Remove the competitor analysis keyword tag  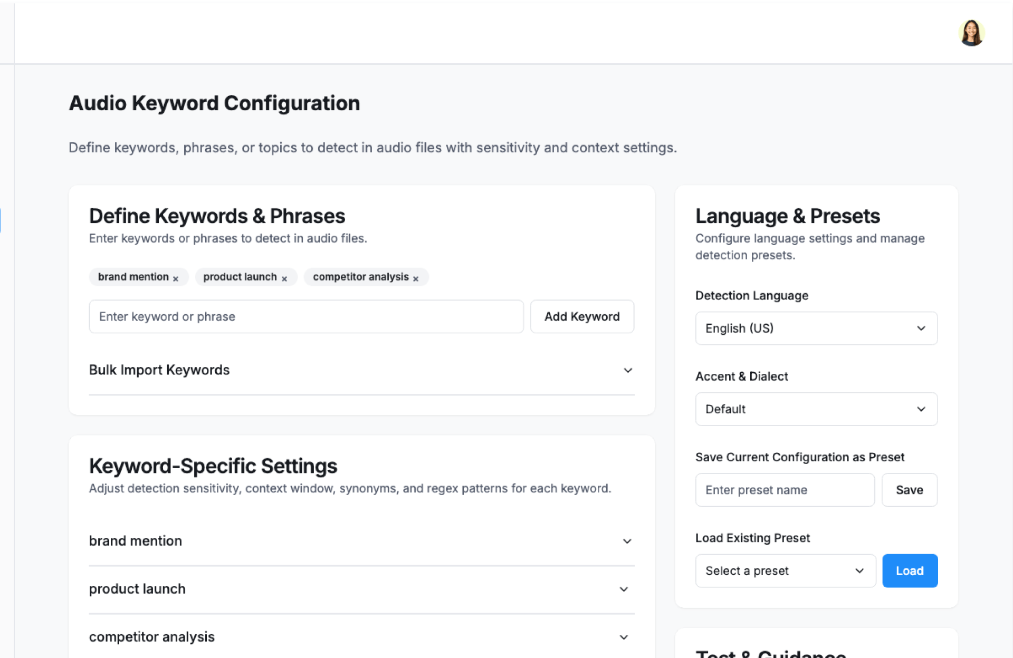point(416,278)
